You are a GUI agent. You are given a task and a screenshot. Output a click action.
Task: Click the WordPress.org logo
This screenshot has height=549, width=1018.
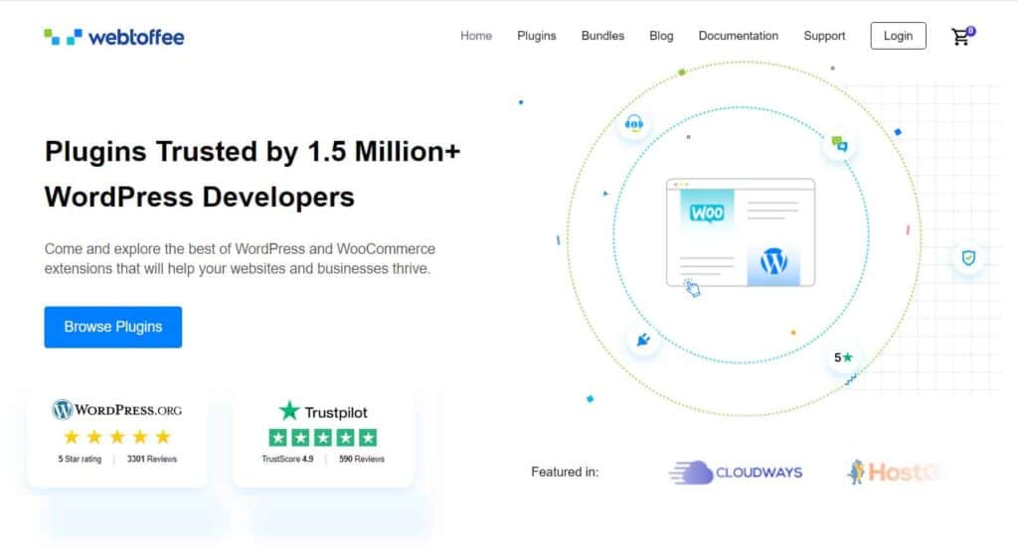pyautogui.click(x=117, y=410)
